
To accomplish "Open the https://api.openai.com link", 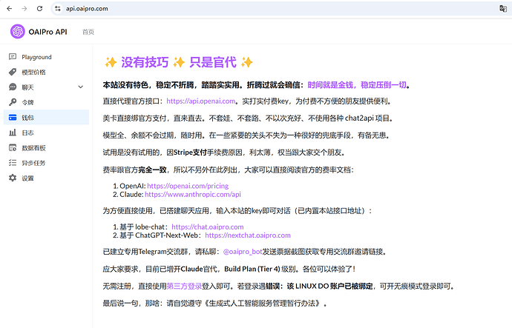I will click(x=200, y=101).
